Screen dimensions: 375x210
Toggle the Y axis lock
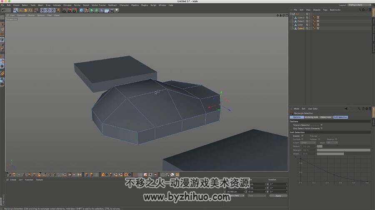click(47, 10)
